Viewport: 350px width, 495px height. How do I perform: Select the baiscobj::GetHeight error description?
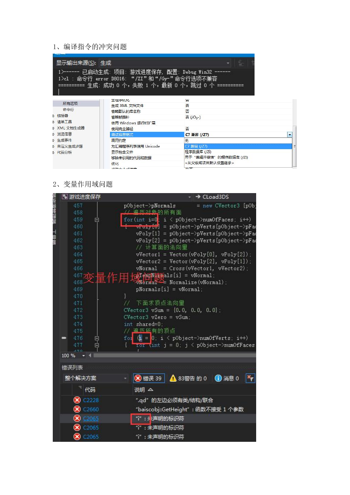(x=189, y=409)
